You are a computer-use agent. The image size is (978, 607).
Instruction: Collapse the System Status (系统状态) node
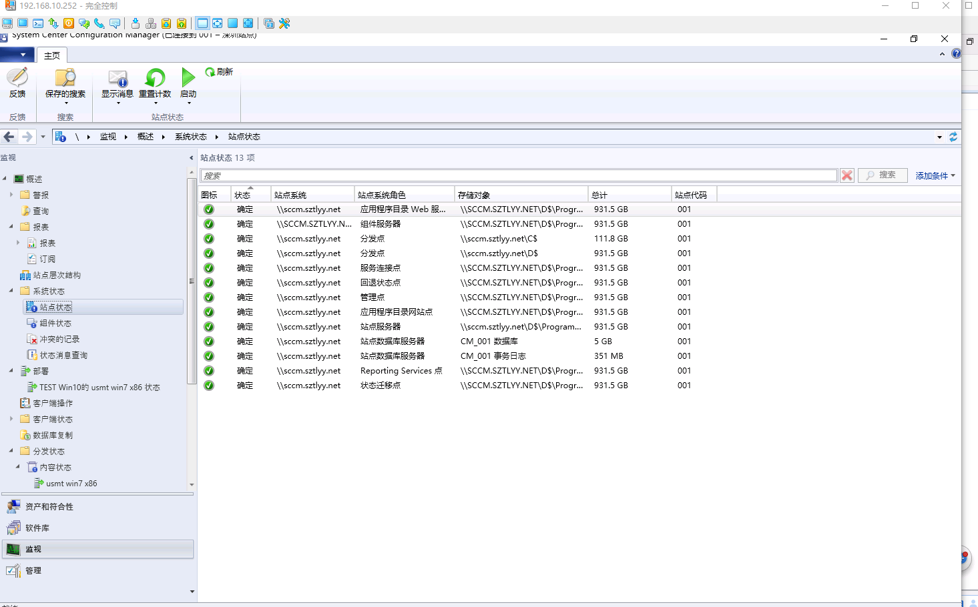pyautogui.click(x=11, y=291)
